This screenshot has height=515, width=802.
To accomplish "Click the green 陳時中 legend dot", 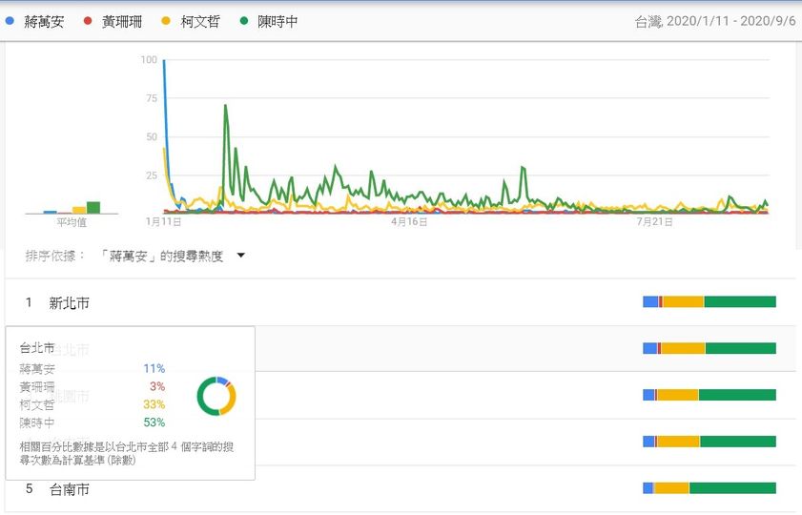I will pyautogui.click(x=244, y=21).
